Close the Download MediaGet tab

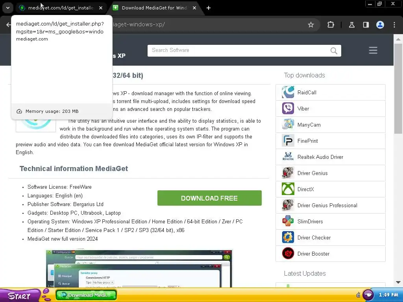click(194, 8)
